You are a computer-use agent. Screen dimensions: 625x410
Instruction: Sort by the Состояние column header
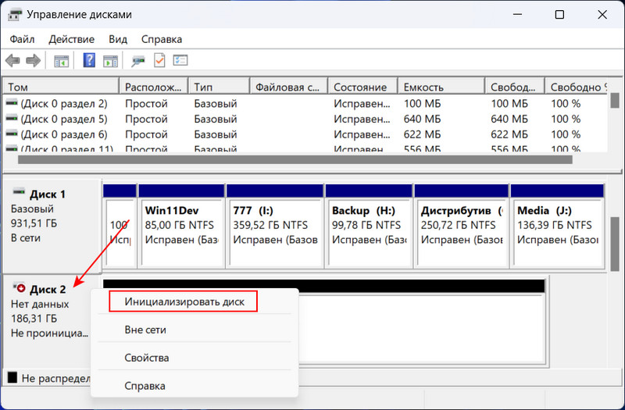pyautogui.click(x=362, y=87)
